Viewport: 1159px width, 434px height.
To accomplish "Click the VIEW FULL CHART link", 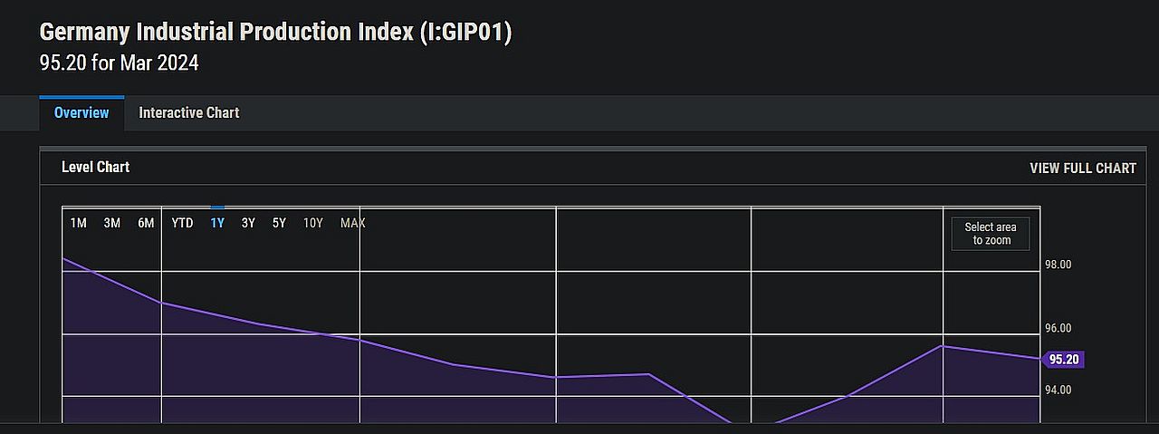I will click(x=1082, y=169).
